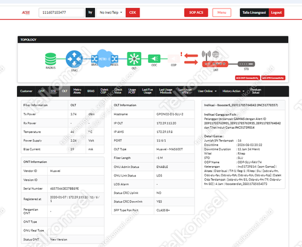
Task: Click the red bidirectional arrows icon
Action: (191, 59)
